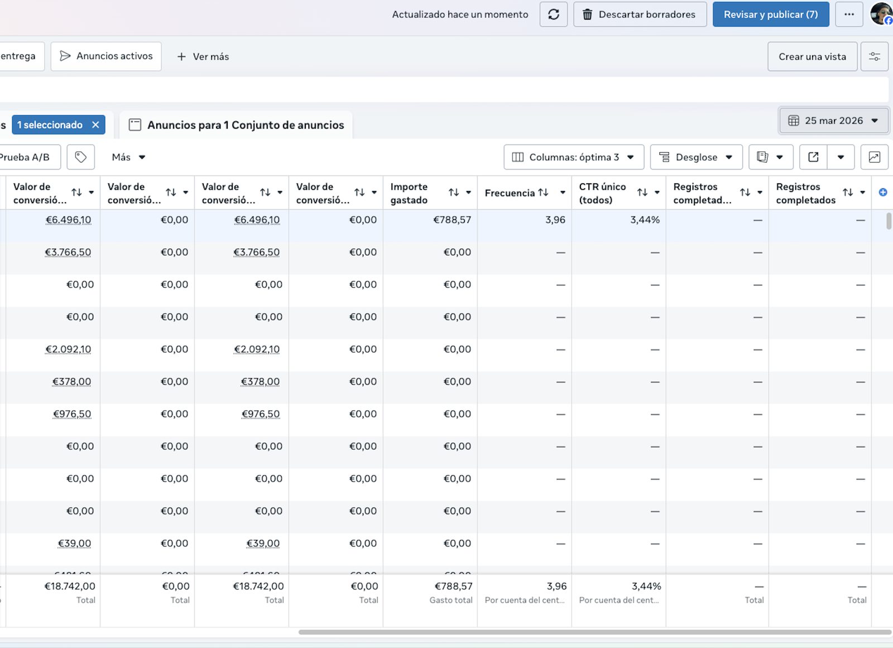Click the tag labels icon button
This screenshot has height=648, width=893.
tap(81, 157)
